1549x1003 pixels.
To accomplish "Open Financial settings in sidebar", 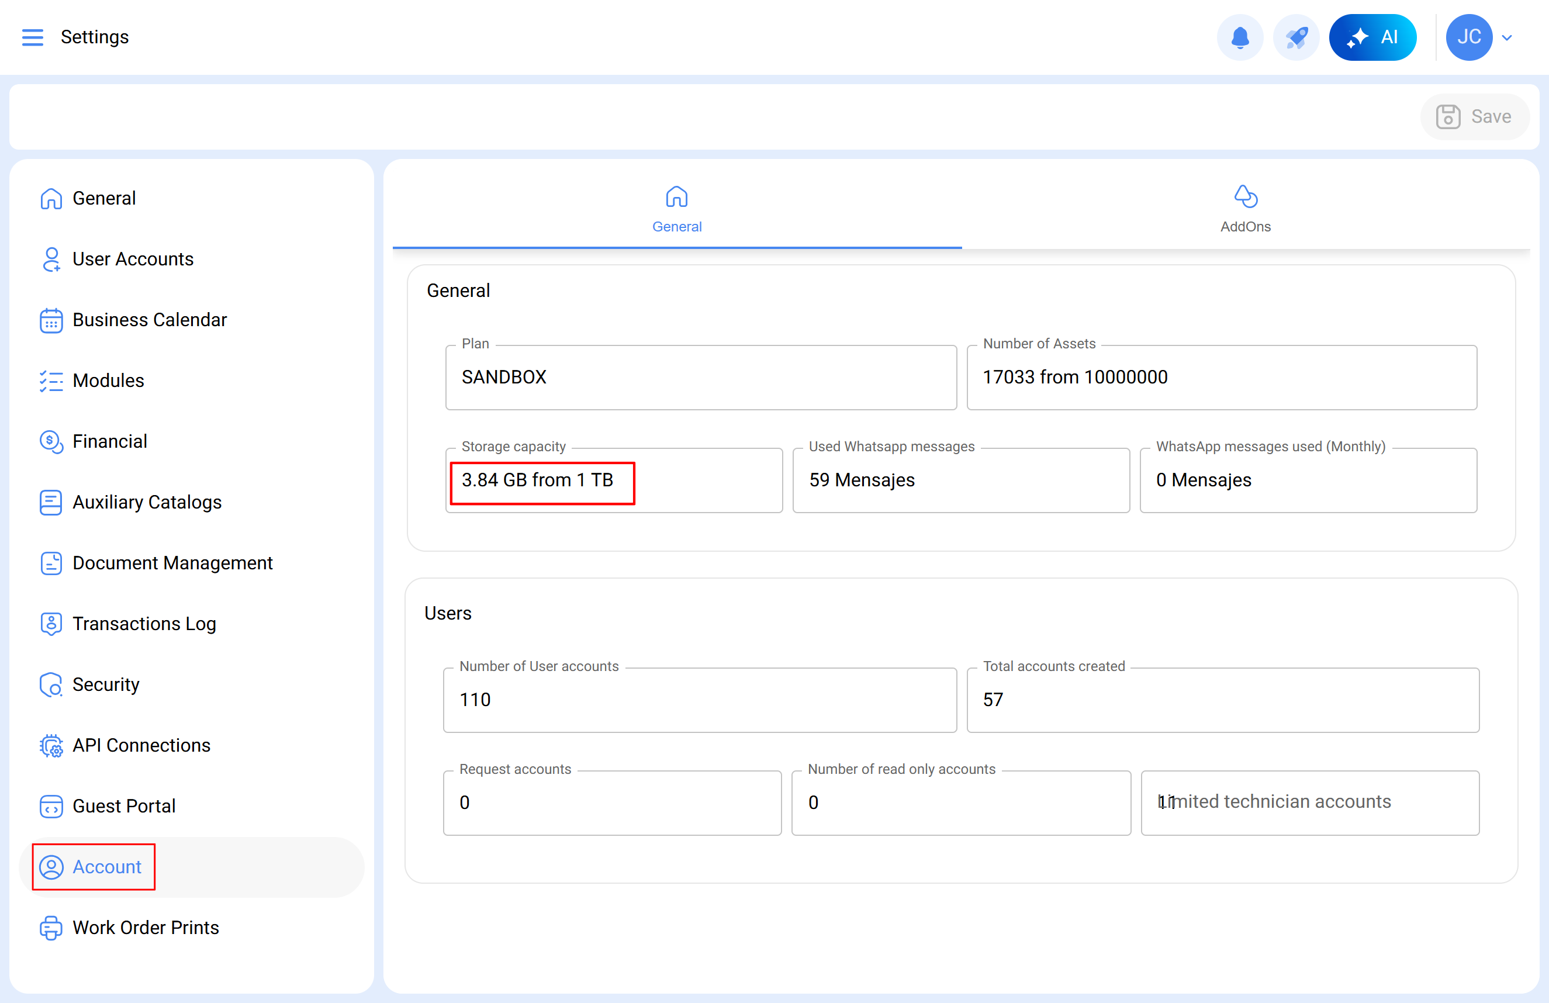I will [x=109, y=441].
